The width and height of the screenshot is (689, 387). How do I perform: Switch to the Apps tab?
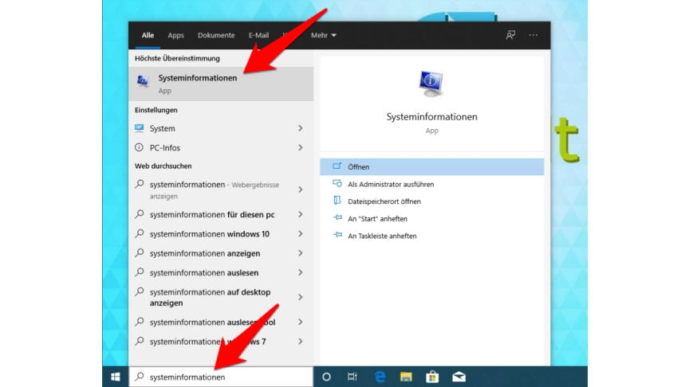[175, 35]
